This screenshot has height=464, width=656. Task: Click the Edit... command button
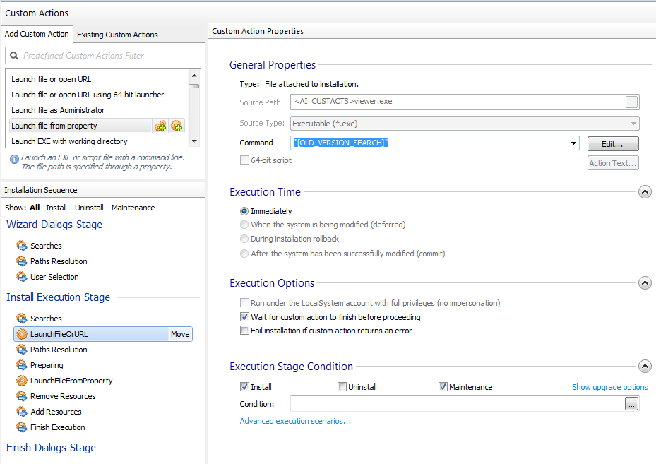(x=612, y=144)
